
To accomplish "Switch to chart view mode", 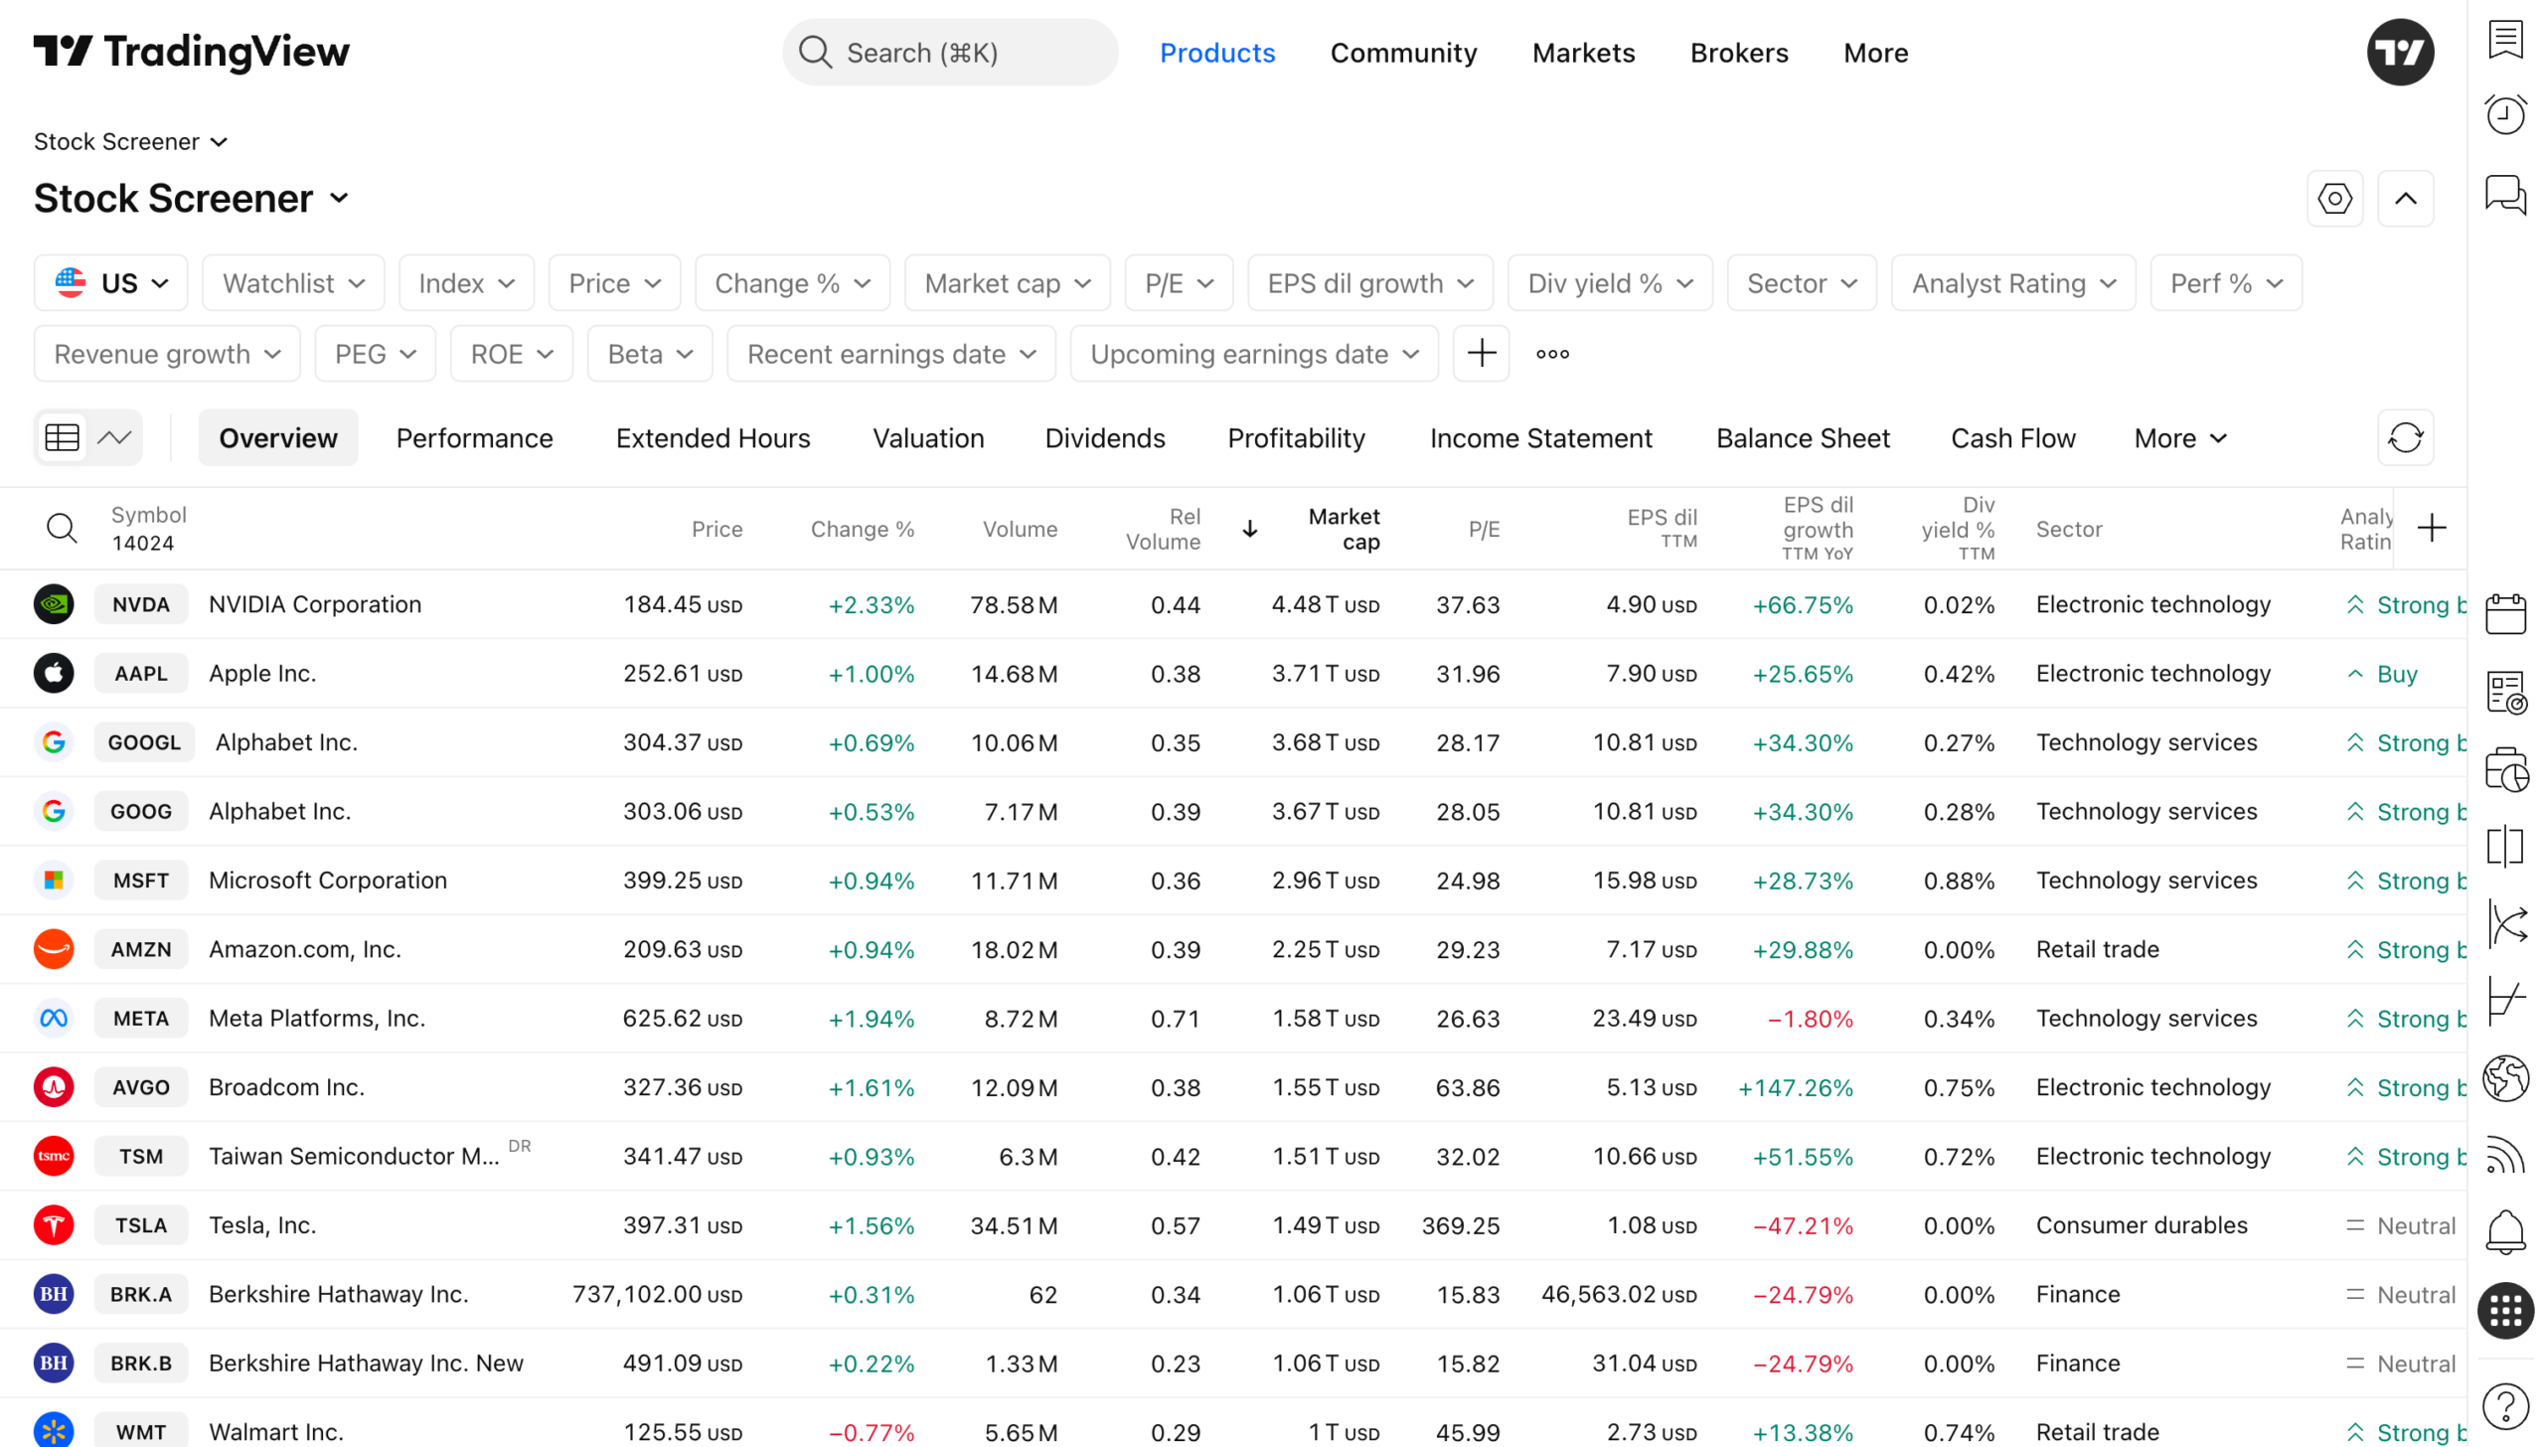I will [x=114, y=437].
